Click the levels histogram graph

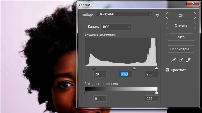point(121,52)
